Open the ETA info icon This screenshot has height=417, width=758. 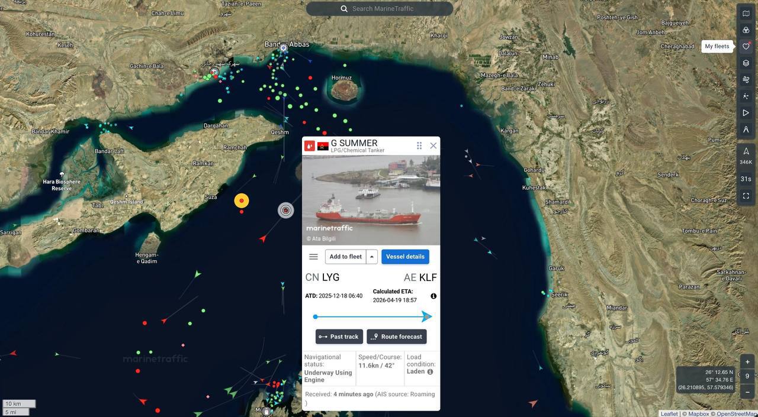[x=433, y=296]
